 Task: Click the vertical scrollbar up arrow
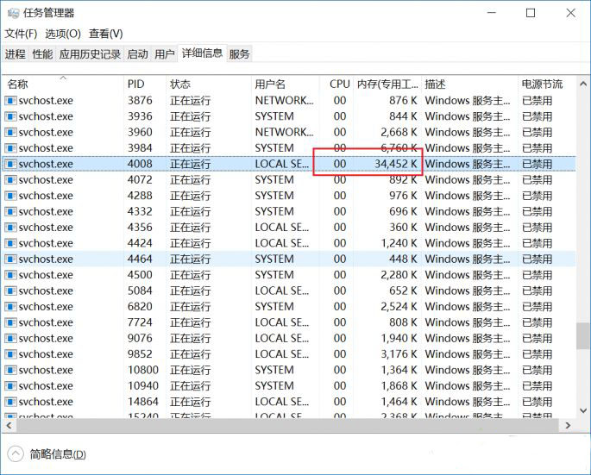583,84
